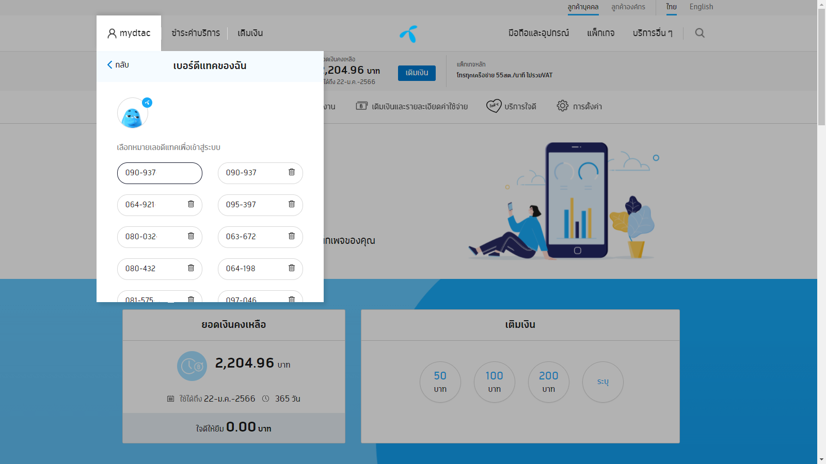This screenshot has height=464, width=826.
Task: Click the scrollbar down arrow
Action: click(x=821, y=459)
